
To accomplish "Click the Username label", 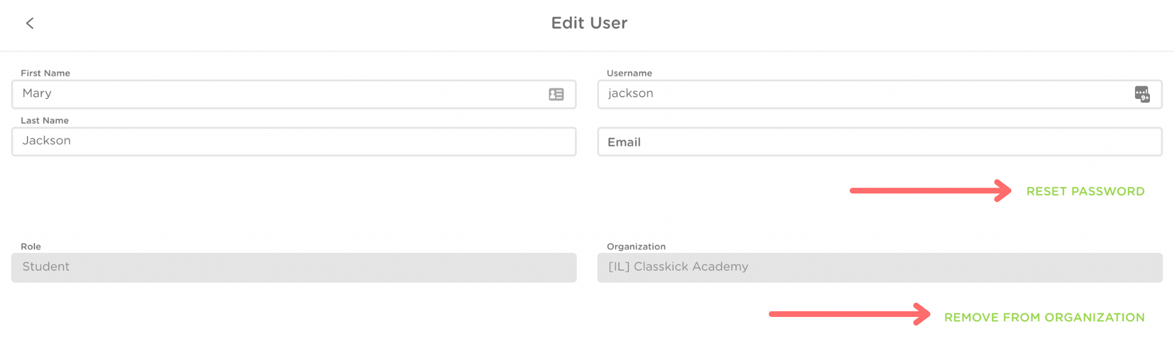I will pyautogui.click(x=629, y=73).
